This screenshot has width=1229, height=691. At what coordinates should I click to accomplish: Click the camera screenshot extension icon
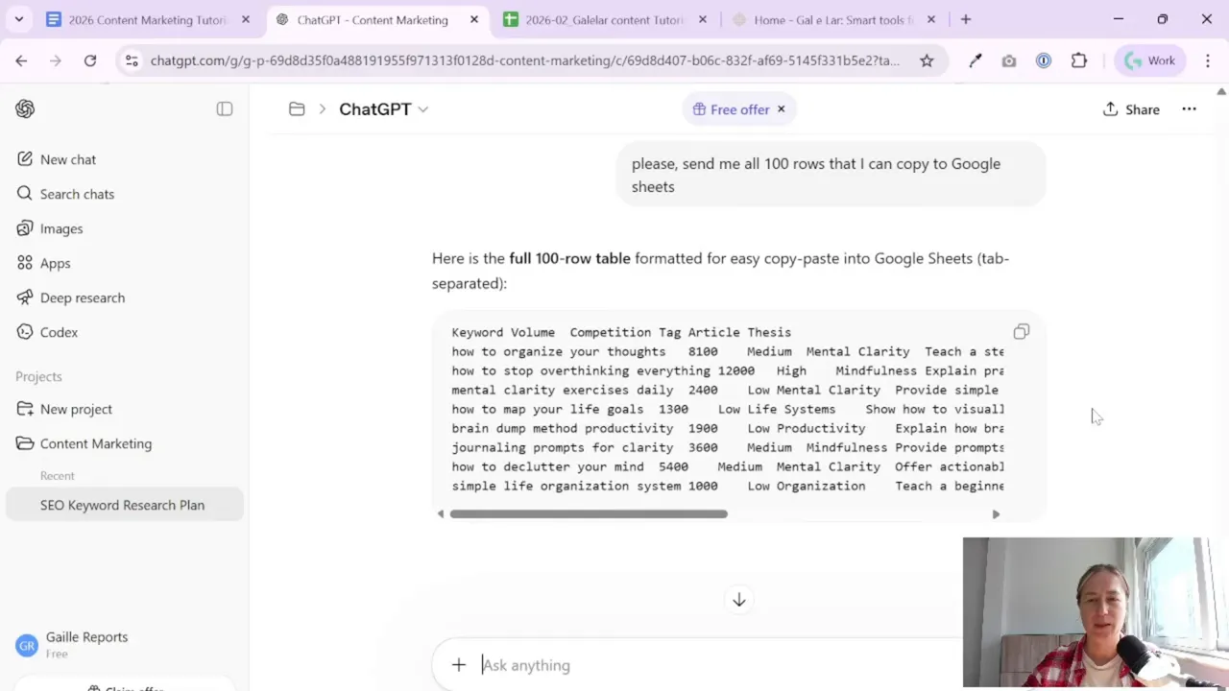1008,60
